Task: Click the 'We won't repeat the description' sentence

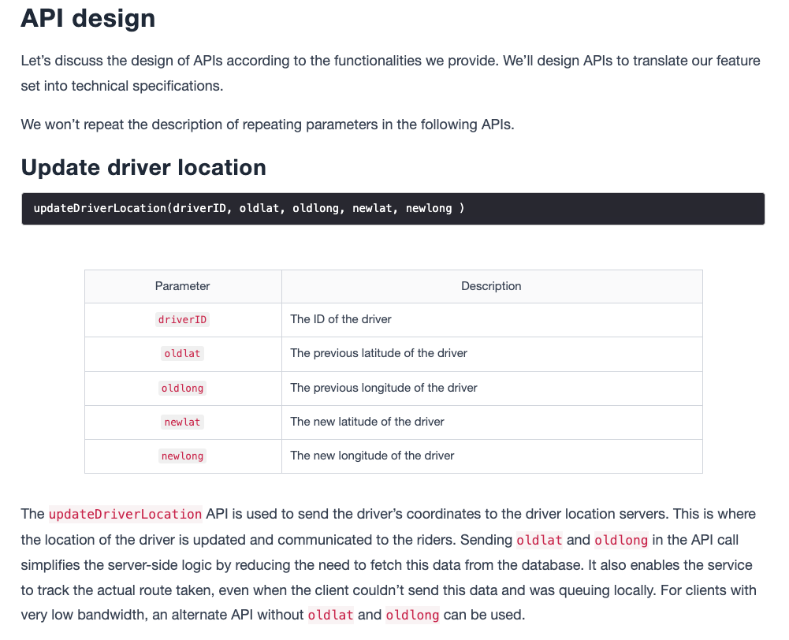Action: pos(267,125)
